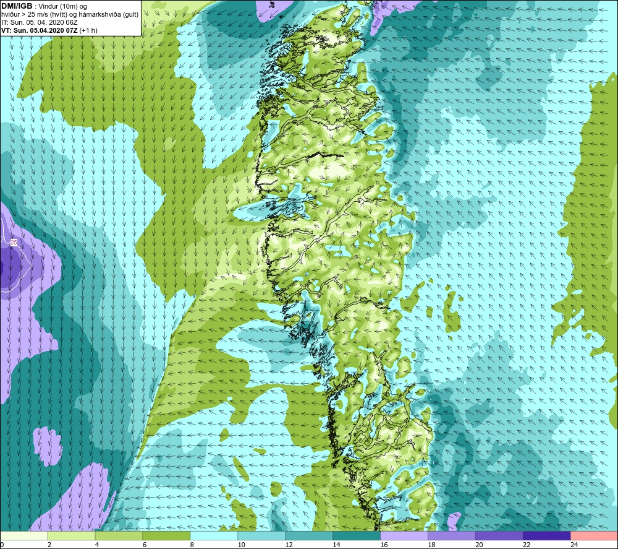Click the "IT: Sun. 05. 04. 2020 06Z" line
Image resolution: width=618 pixels, height=549 pixels.
click(40, 22)
